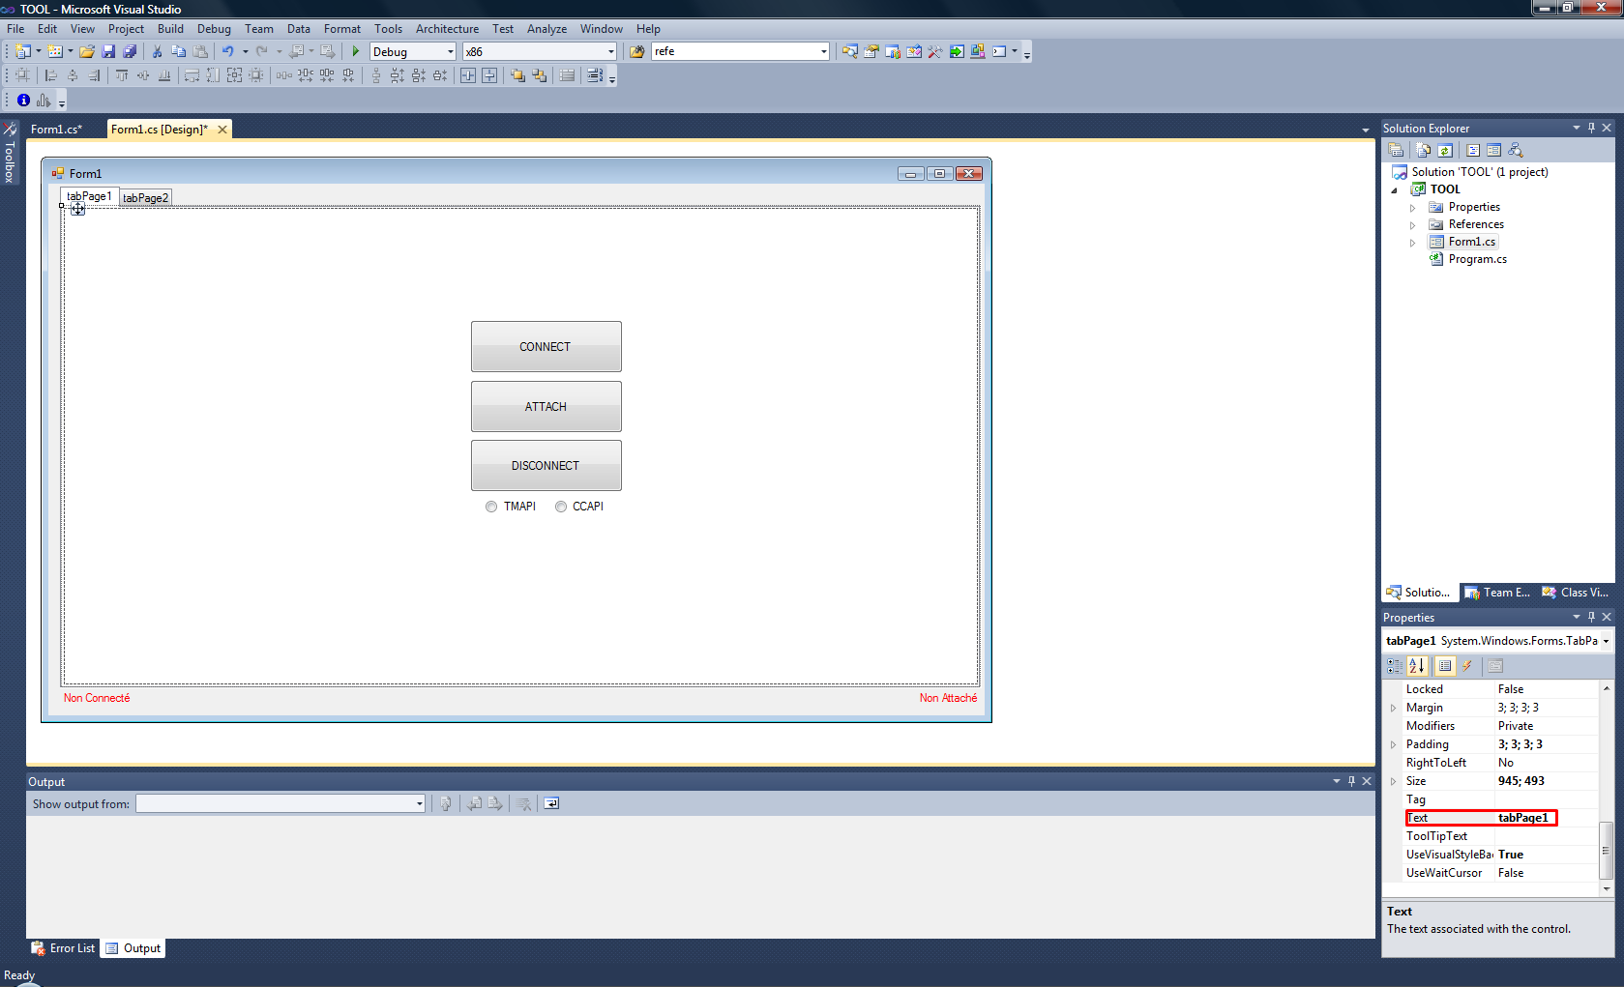The image size is (1624, 987).
Task: Click View Code icon in Solution Explorer
Action: [1473, 150]
